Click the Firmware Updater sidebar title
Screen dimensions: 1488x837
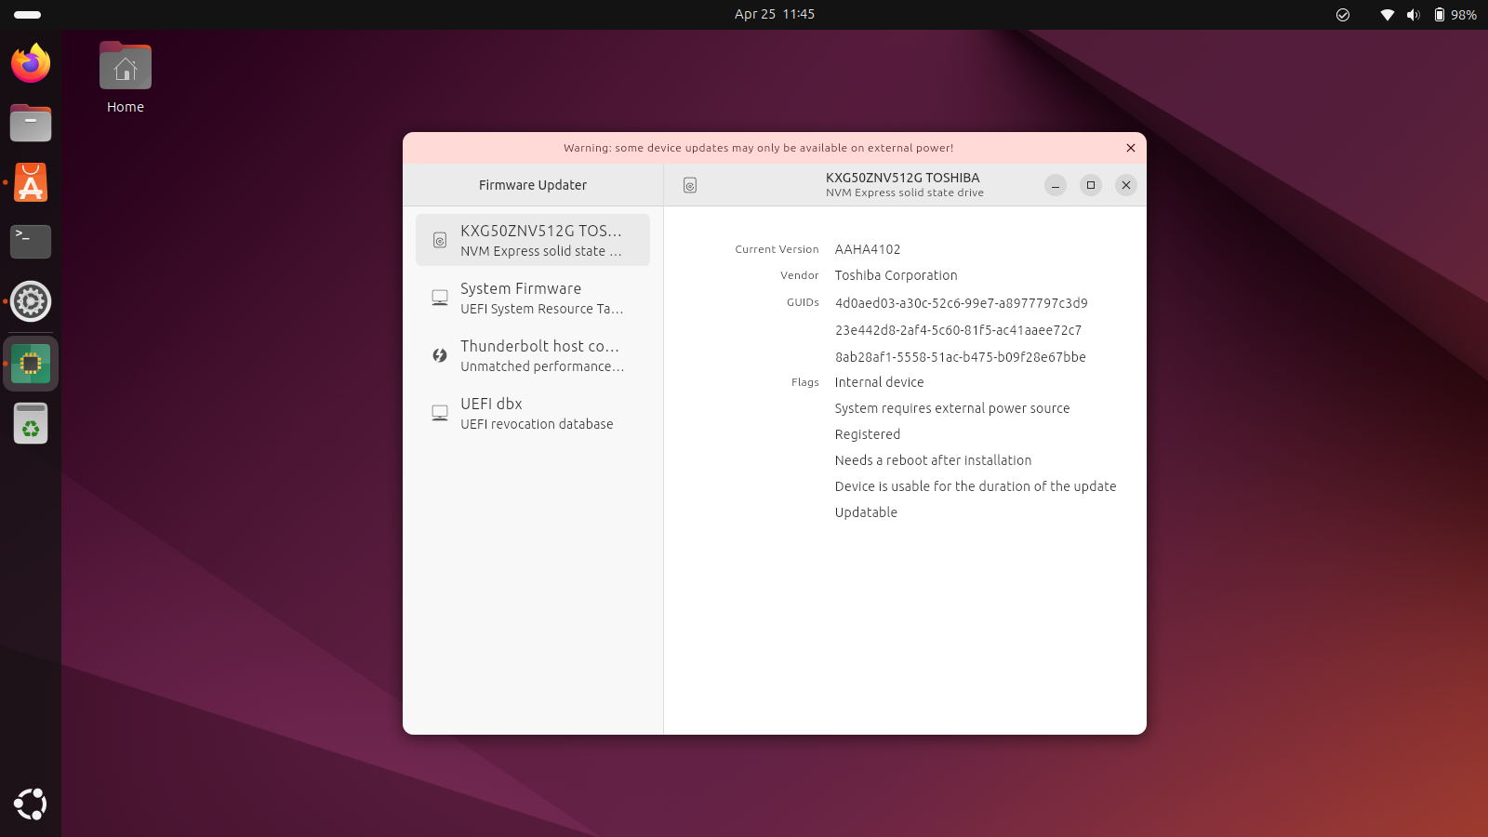[533, 185]
